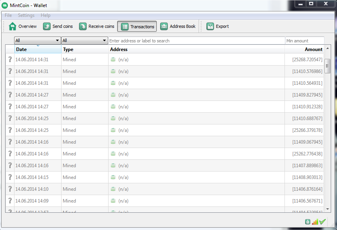Click the scroll down arrow of transaction list

click(328, 209)
